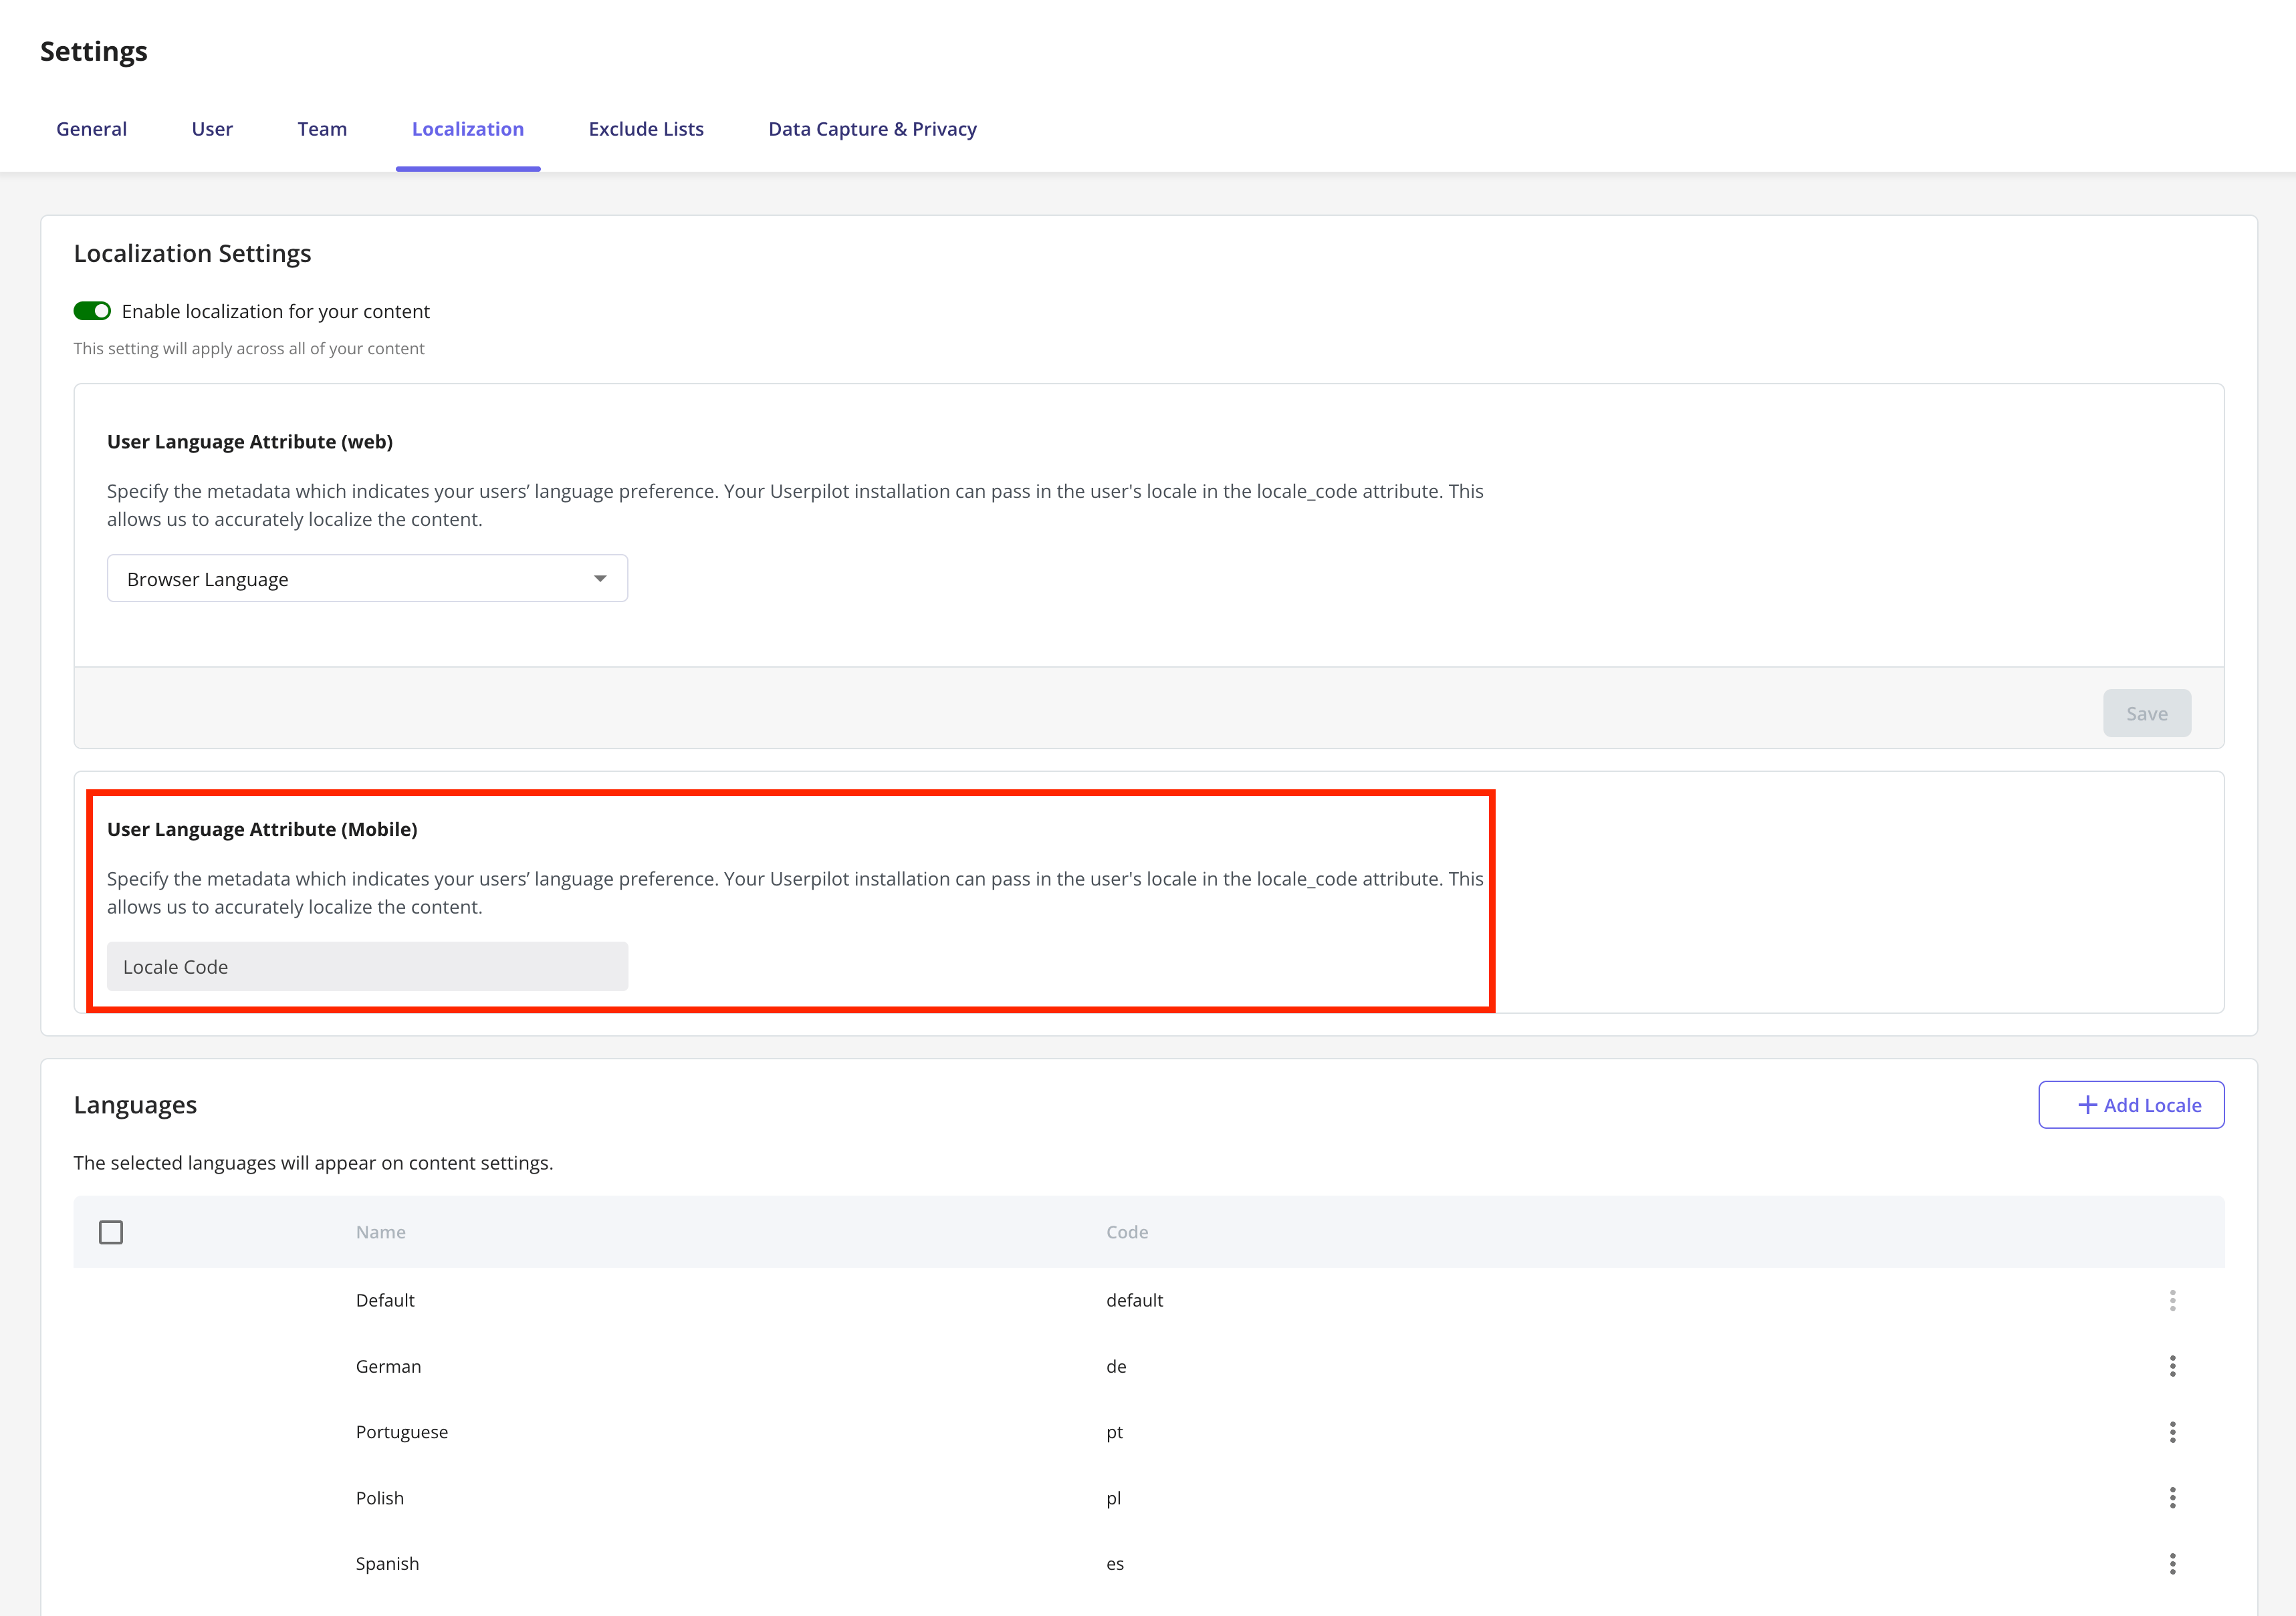Open the three-dot menu for German

coord(2172,1366)
